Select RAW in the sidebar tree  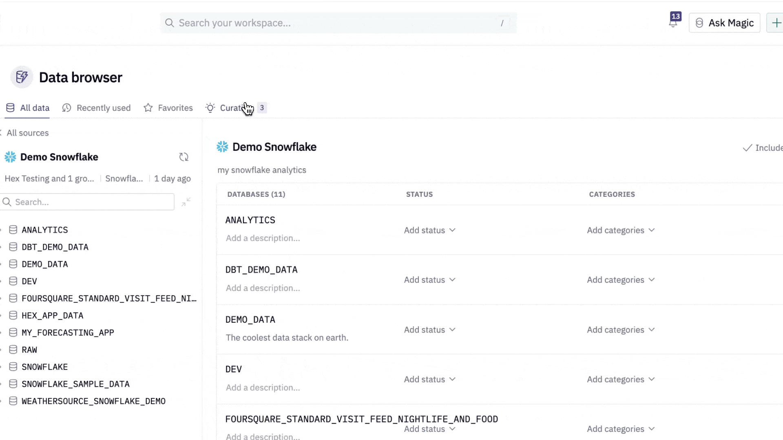[29, 350]
